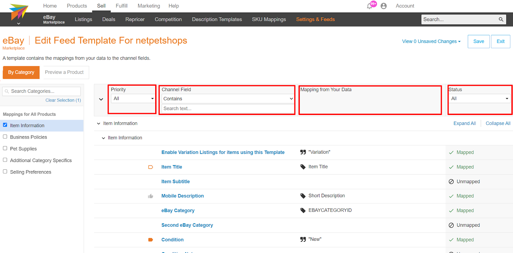This screenshot has height=253, width=513.
Task: Open the Item Subtitle field link
Action: 175,182
